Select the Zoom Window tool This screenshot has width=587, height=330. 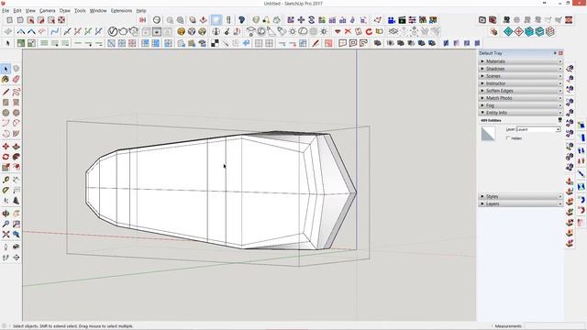[x=17, y=224]
